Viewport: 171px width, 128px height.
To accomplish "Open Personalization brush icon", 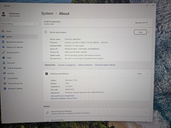I will click(4, 52).
